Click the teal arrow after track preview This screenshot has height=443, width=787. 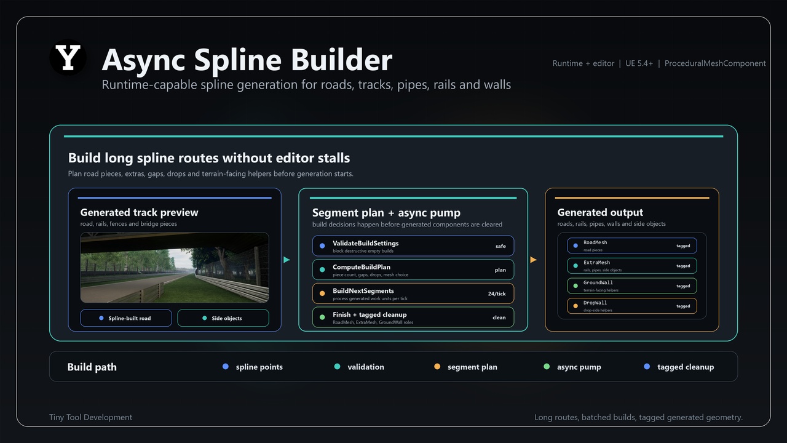(x=287, y=260)
